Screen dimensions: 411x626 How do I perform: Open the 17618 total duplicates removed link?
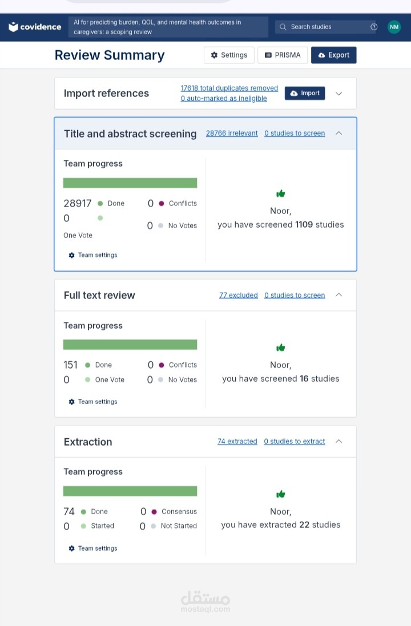229,88
